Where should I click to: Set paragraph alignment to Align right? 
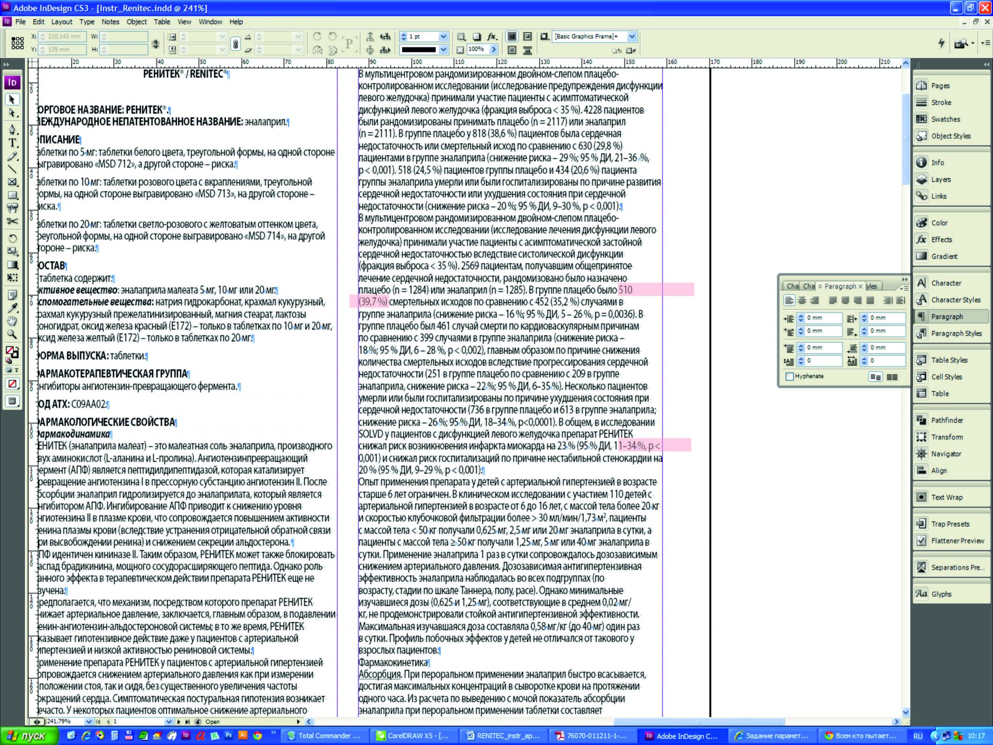815,301
